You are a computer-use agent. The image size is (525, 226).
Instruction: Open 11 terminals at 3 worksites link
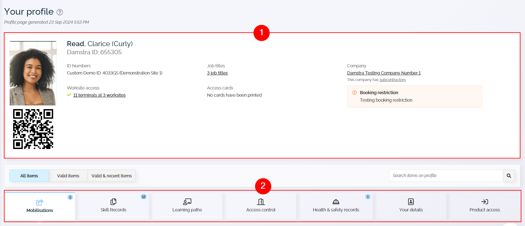point(99,95)
